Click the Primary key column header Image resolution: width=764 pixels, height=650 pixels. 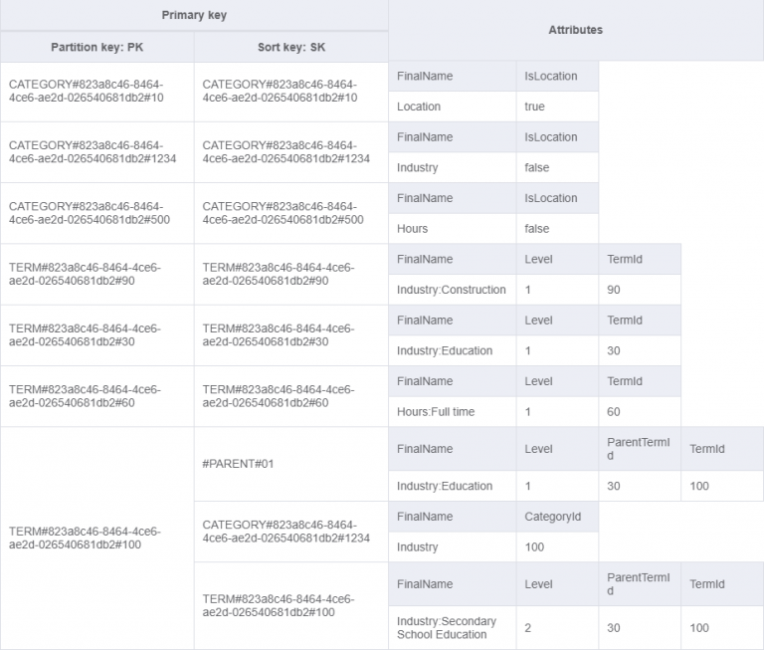click(194, 15)
